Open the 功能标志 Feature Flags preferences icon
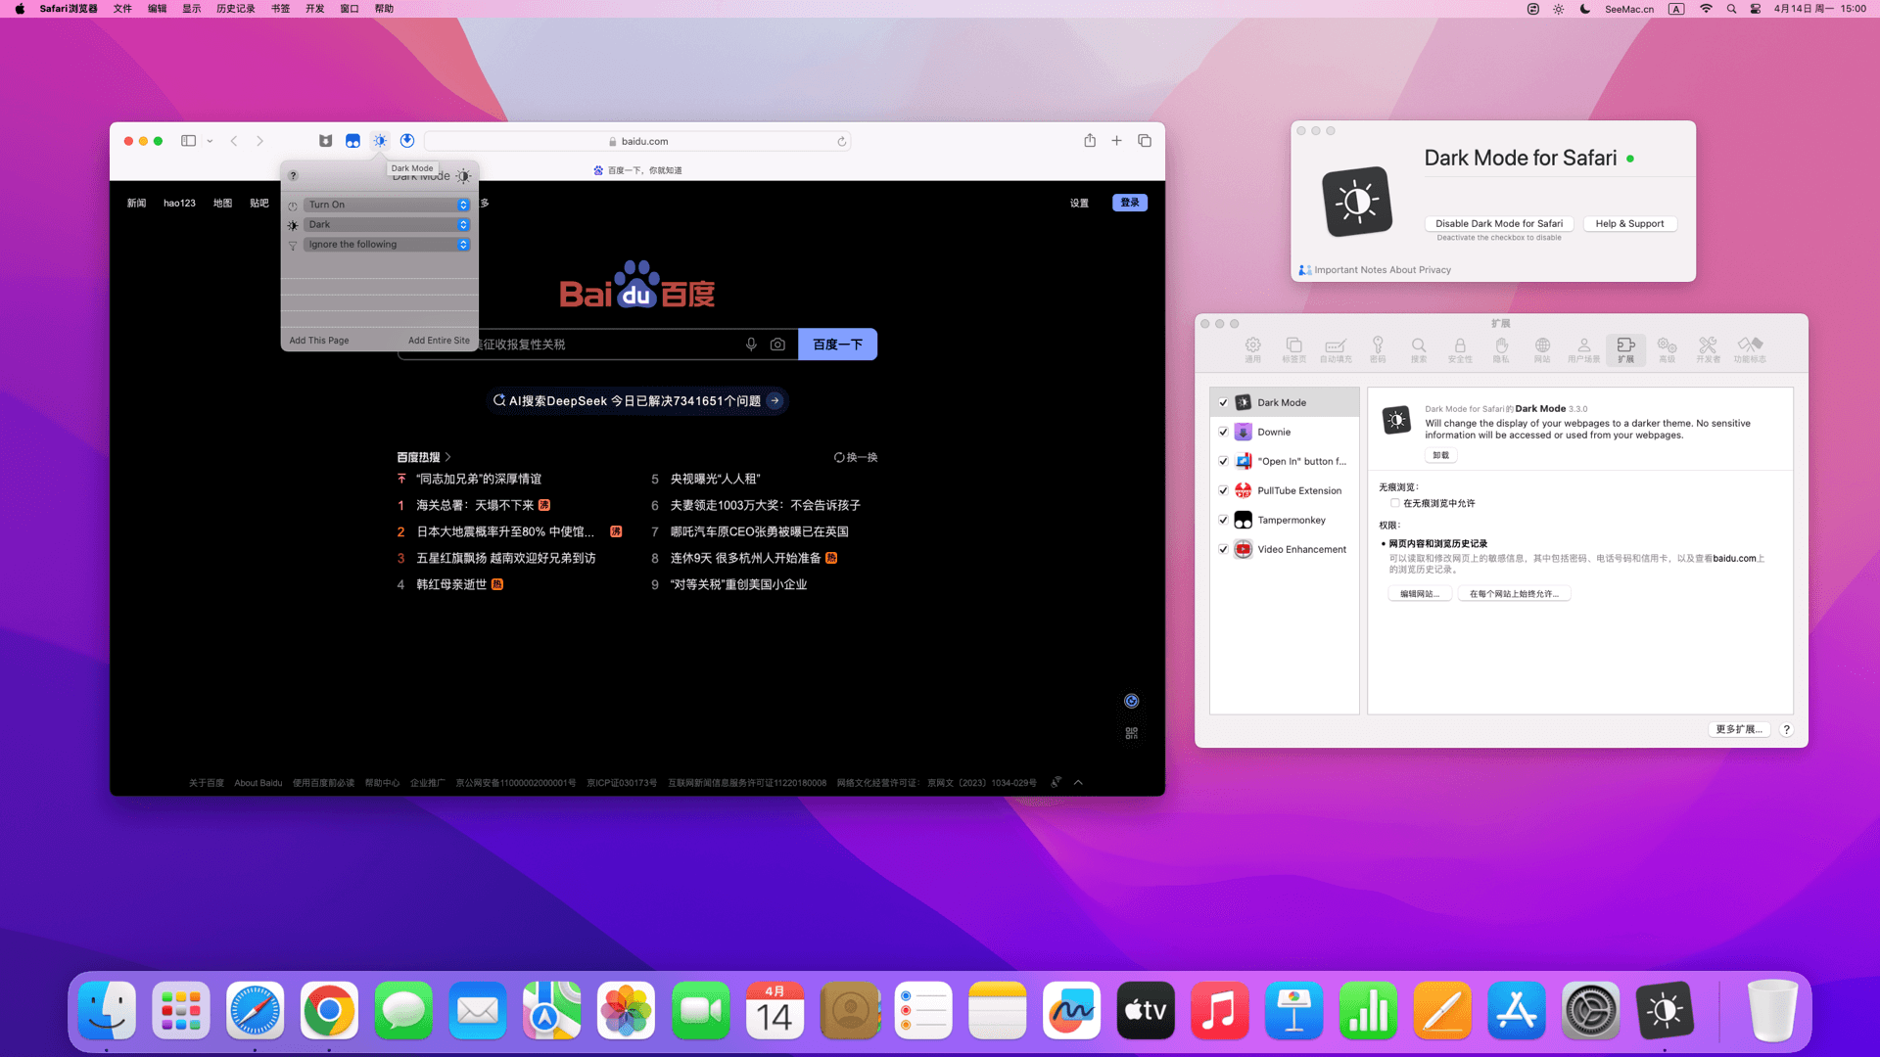1880x1057 pixels. (x=1750, y=349)
